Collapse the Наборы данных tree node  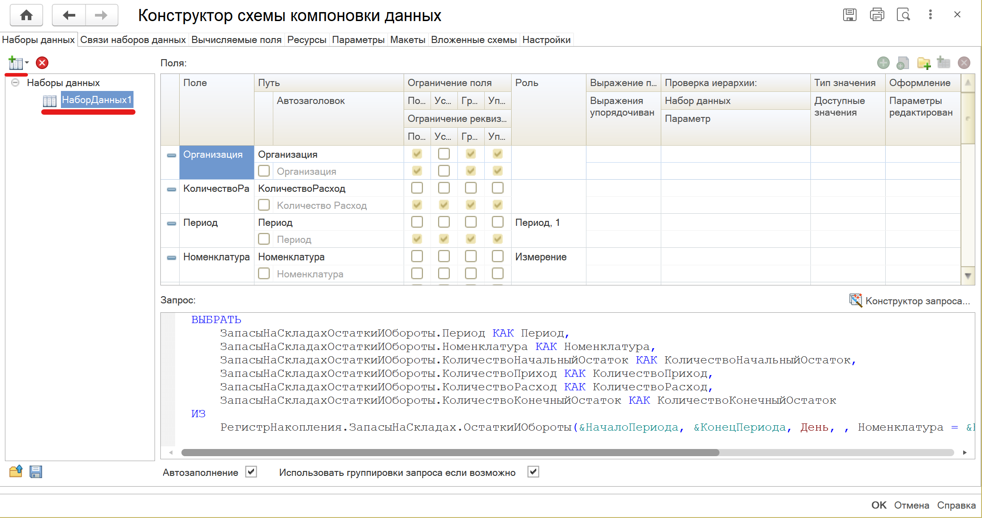click(x=15, y=82)
